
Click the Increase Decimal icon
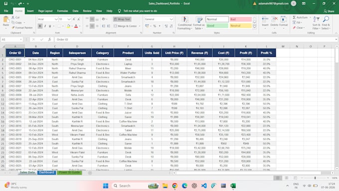[166, 26]
